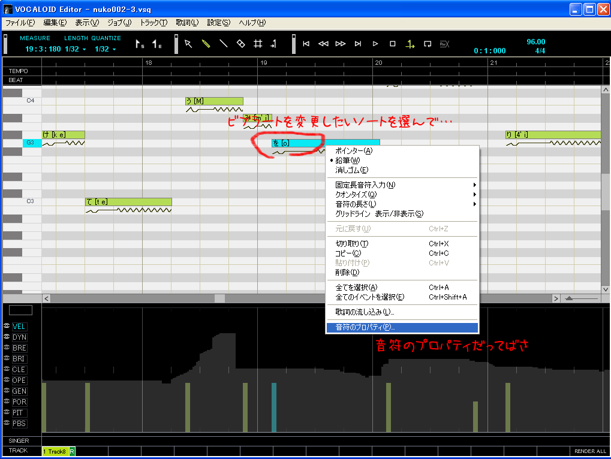Image resolution: width=611 pixels, height=459 pixels.
Task: Select the note て [t e]
Action: [x=128, y=202]
